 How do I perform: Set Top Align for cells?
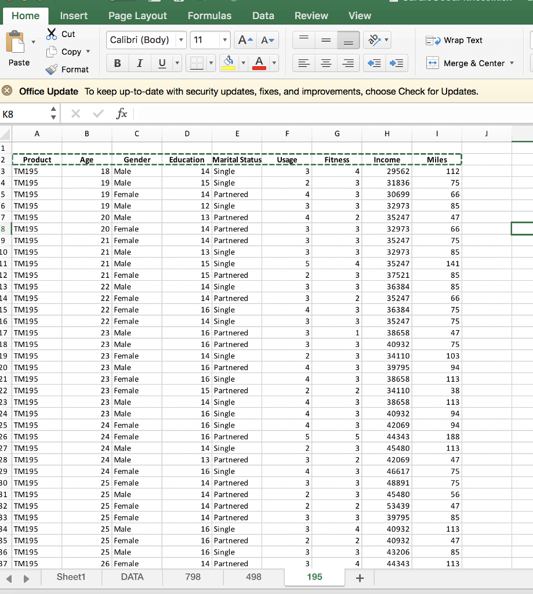pyautogui.click(x=304, y=40)
